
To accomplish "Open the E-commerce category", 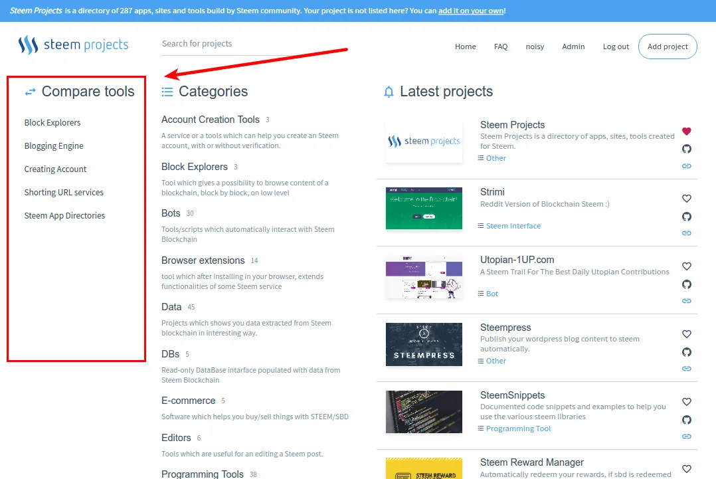I will pyautogui.click(x=188, y=401).
